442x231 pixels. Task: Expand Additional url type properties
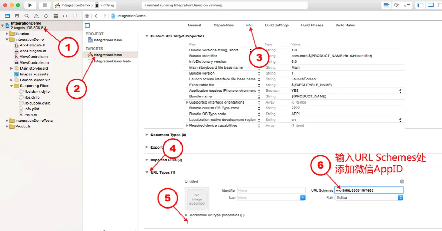(x=186, y=215)
